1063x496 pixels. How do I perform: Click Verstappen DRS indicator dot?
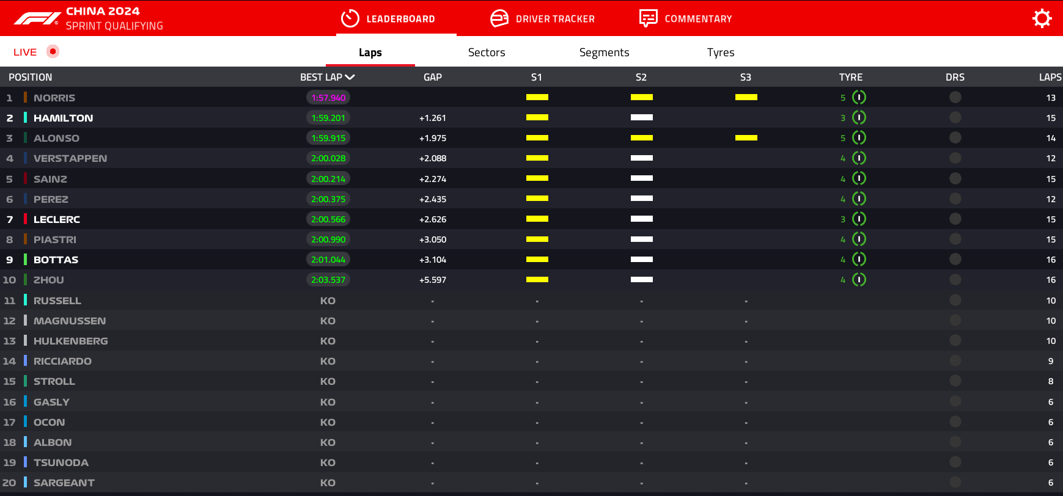point(955,158)
